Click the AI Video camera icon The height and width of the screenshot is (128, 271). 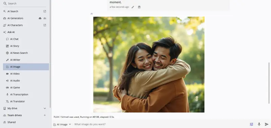coord(7,73)
